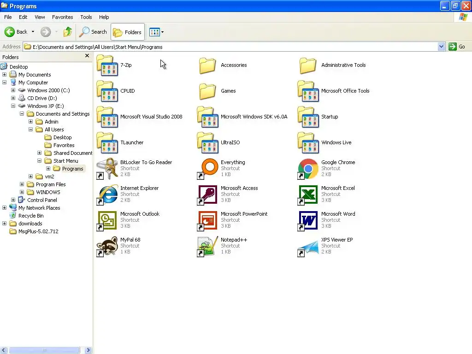The width and height of the screenshot is (472, 354).
Task: Select the Startup folder icon
Action: 308,117
